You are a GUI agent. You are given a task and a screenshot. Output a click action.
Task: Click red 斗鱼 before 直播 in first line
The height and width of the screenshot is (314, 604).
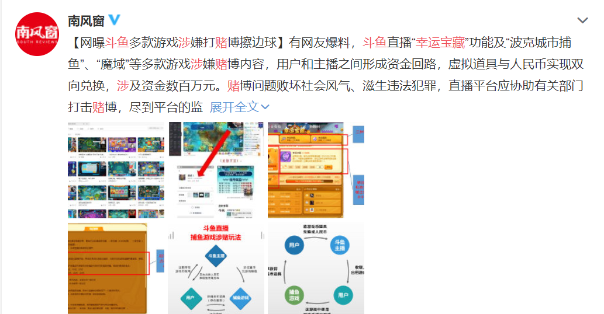(x=374, y=43)
